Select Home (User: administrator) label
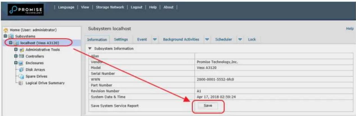Image resolution: width=356 pixels, height=116 pixels. coord(33,30)
